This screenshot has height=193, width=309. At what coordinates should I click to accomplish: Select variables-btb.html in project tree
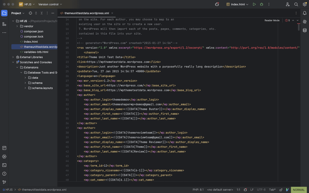pos(36,52)
